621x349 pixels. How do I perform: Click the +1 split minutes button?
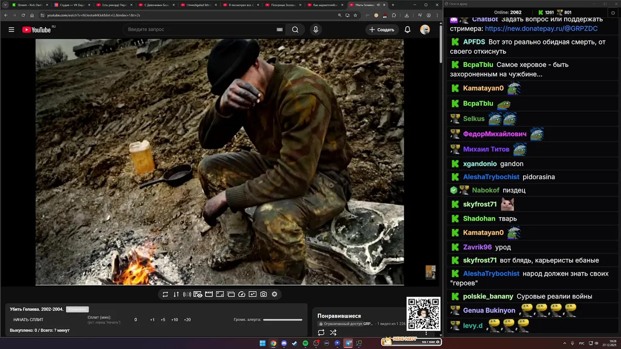point(152,320)
